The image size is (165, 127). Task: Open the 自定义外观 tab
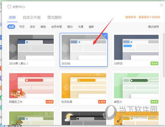(x=32, y=18)
